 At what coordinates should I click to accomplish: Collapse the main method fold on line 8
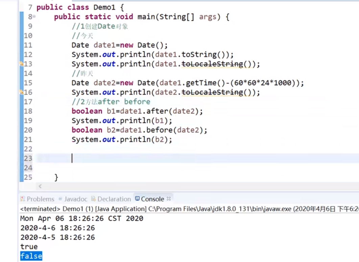(x=34, y=17)
